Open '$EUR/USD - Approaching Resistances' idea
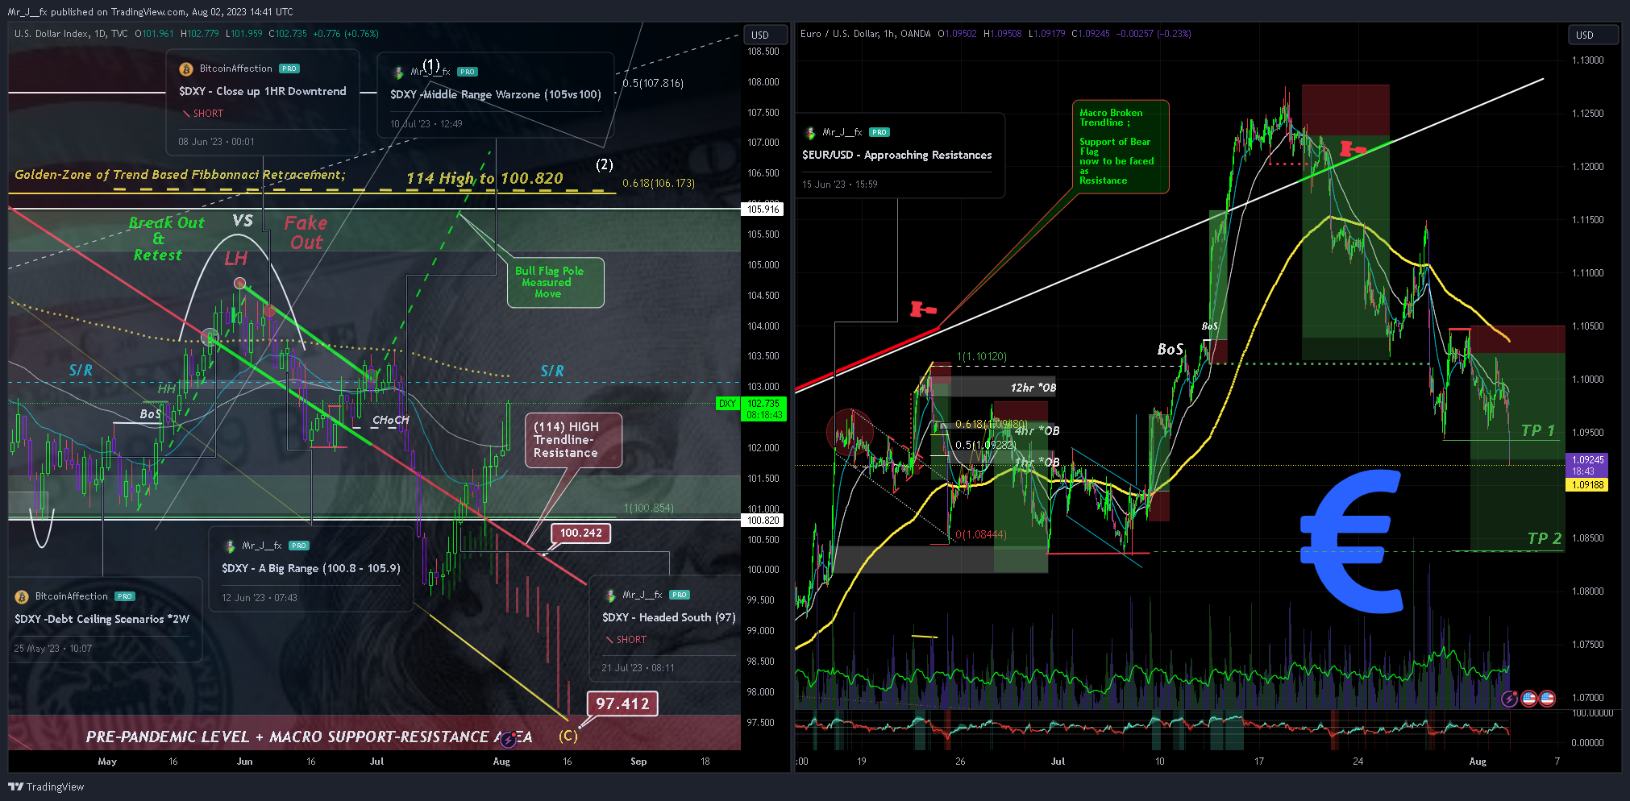The width and height of the screenshot is (1630, 801). (897, 155)
